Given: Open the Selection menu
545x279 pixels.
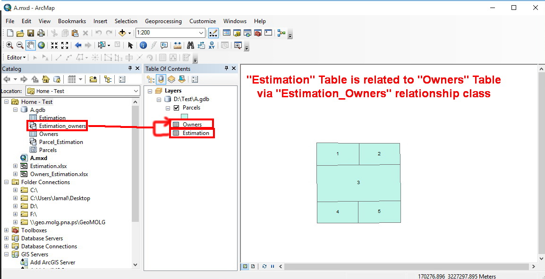Looking at the screenshot, I should [126, 21].
